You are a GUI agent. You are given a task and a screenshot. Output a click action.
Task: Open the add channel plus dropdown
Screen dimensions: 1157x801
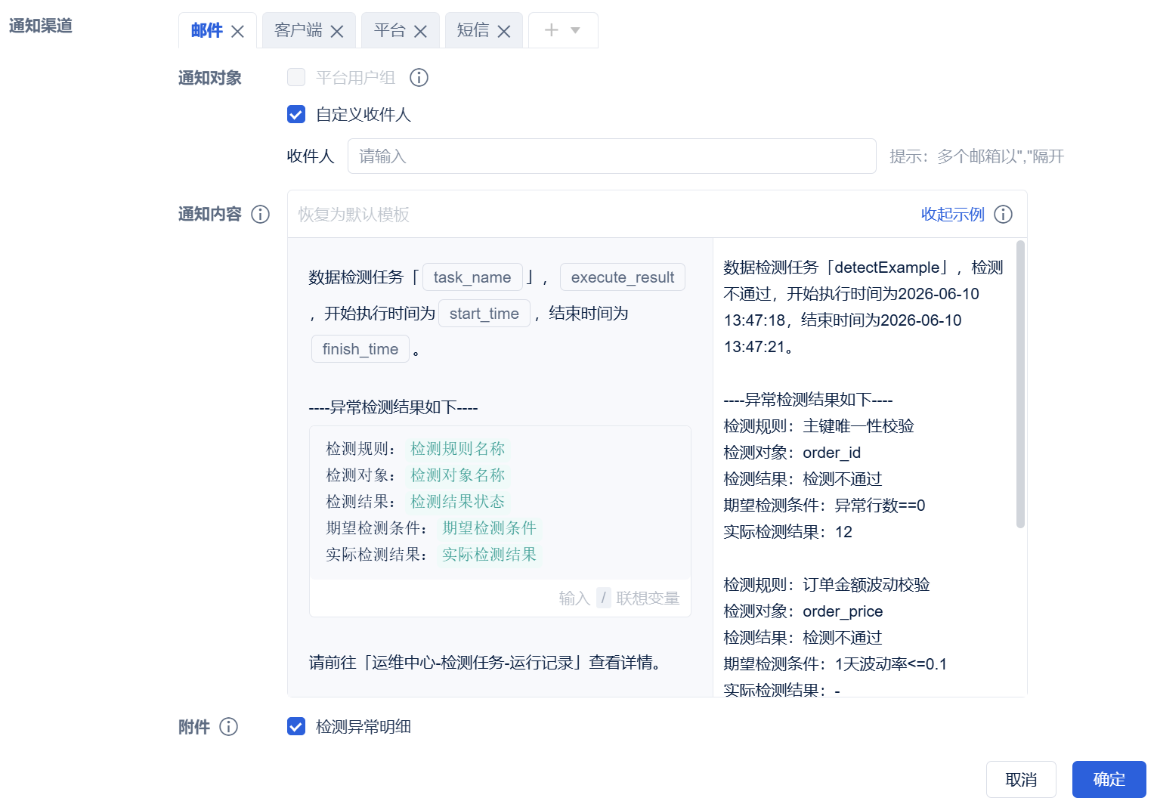pos(563,30)
